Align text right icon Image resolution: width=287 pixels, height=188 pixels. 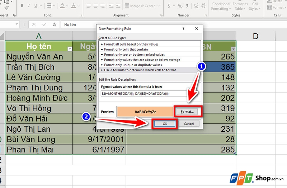tap(103, 6)
